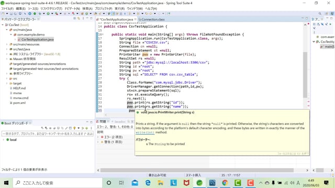Open the ファイル(F) menu
This screenshot has width=335, height=188.
[x=7, y=8]
